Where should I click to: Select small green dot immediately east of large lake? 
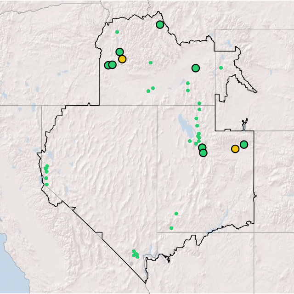tap(190, 141)
